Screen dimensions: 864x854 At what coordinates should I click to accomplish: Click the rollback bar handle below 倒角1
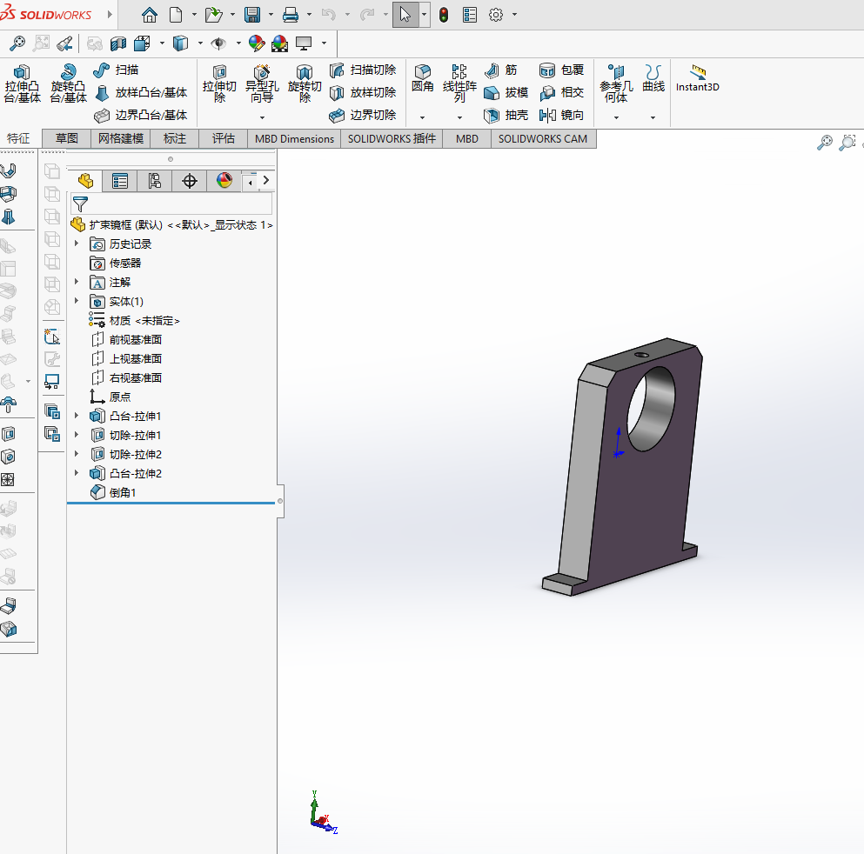(171, 503)
